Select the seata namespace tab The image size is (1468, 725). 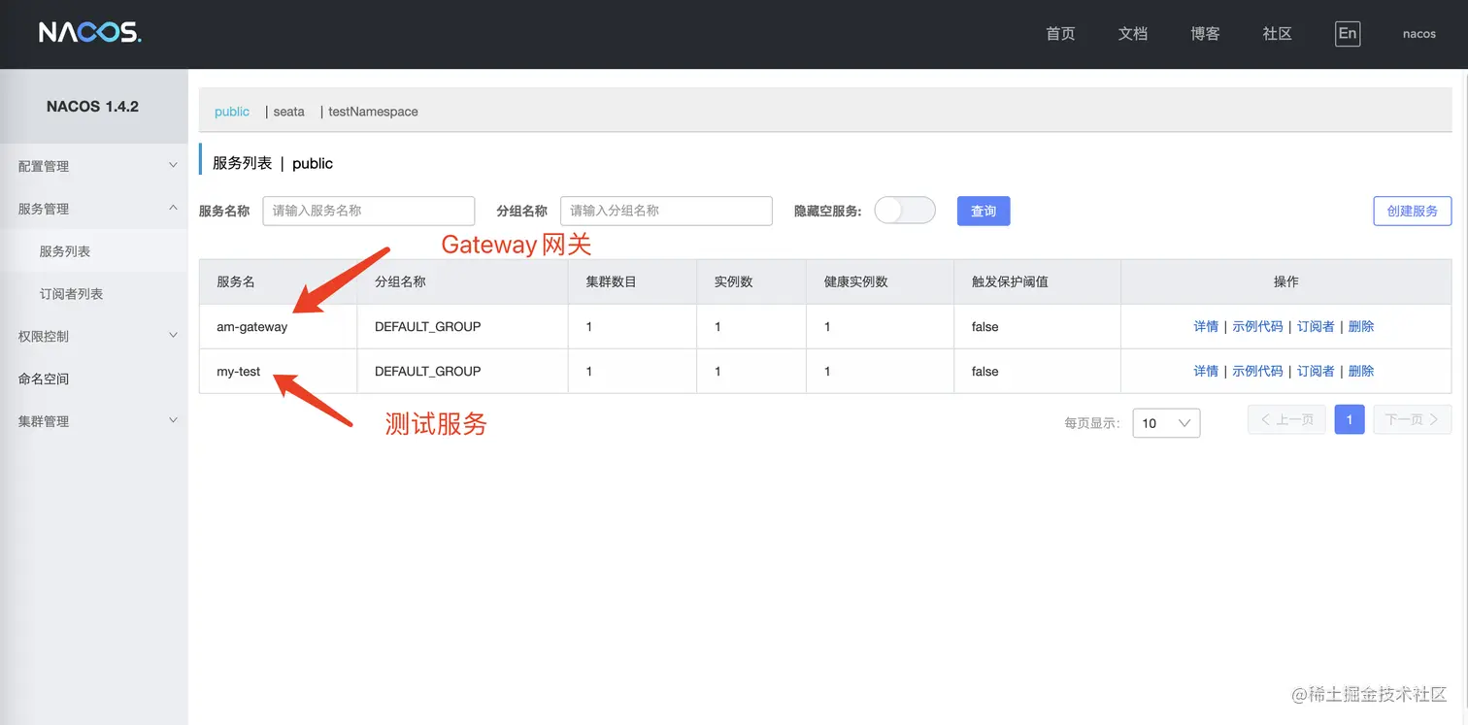[288, 112]
